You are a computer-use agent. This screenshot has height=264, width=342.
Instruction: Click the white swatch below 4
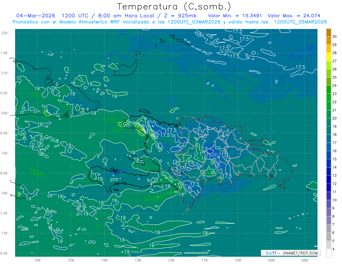point(329,253)
